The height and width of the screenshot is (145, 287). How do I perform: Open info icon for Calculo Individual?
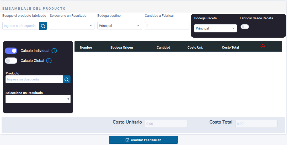click(54, 51)
